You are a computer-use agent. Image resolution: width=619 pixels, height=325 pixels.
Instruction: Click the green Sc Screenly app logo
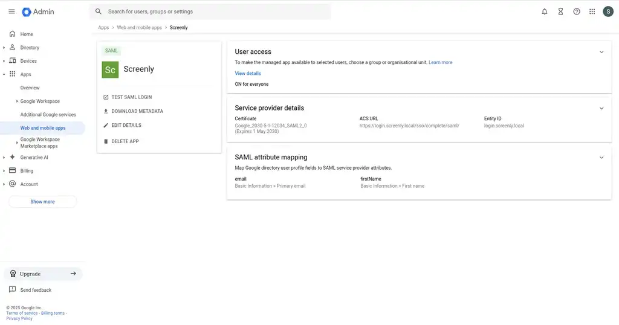[x=110, y=70]
